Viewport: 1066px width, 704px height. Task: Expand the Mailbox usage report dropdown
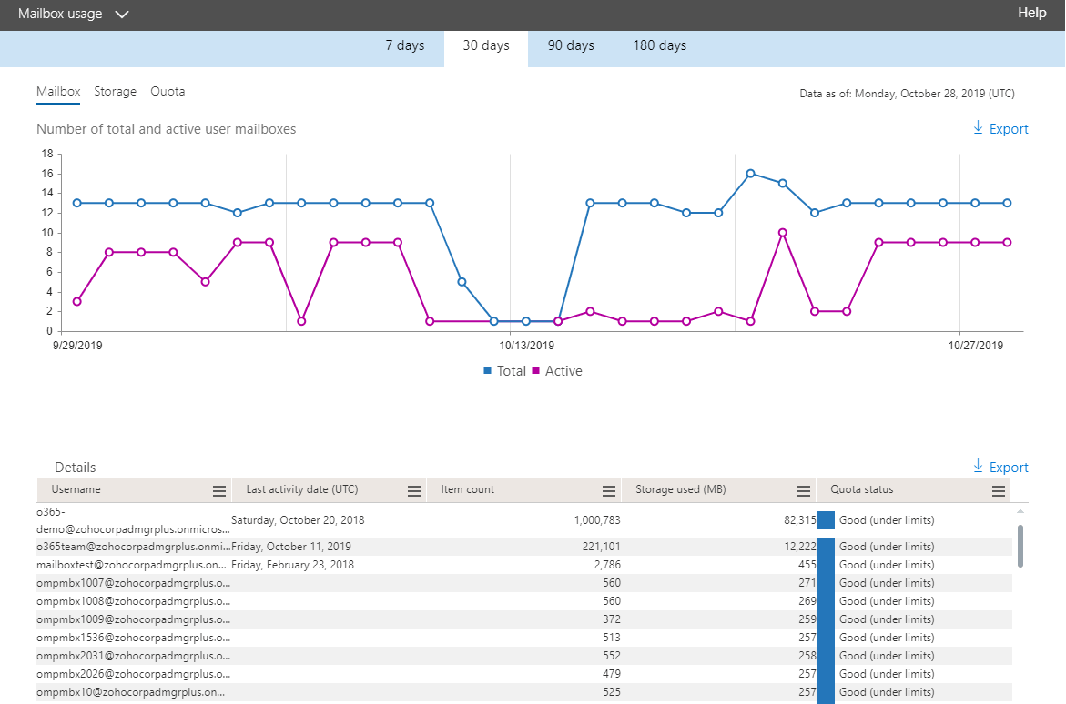pos(122,15)
